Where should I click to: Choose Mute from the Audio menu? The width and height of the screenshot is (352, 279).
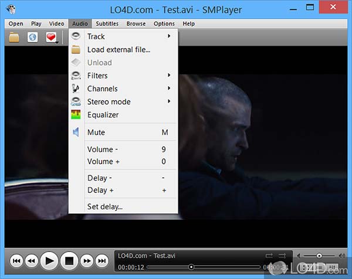(x=123, y=132)
